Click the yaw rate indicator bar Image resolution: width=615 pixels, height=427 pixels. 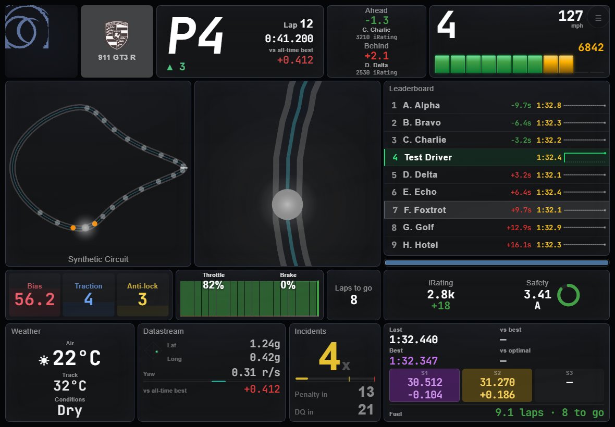click(212, 381)
